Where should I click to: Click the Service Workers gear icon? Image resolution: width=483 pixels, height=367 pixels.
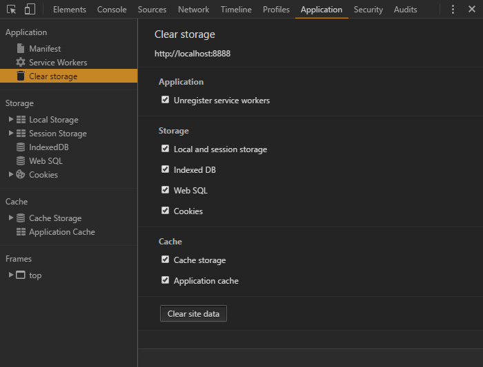pyautogui.click(x=21, y=63)
